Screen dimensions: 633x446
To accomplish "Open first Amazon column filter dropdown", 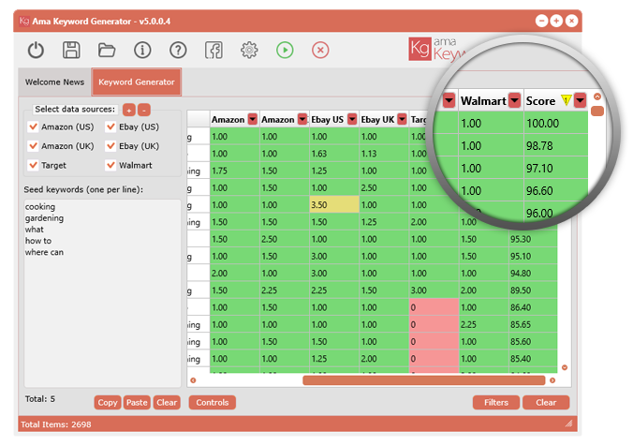I will 253,119.
